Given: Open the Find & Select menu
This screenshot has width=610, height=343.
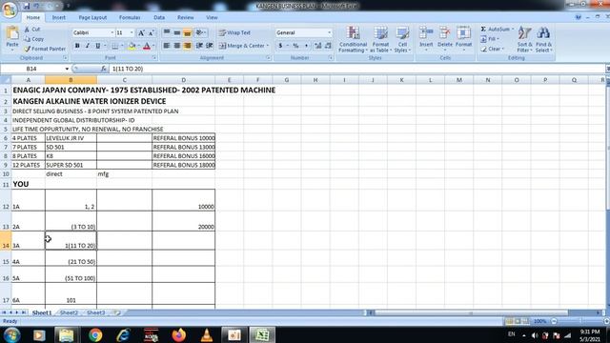Looking at the screenshot, I should [543, 39].
